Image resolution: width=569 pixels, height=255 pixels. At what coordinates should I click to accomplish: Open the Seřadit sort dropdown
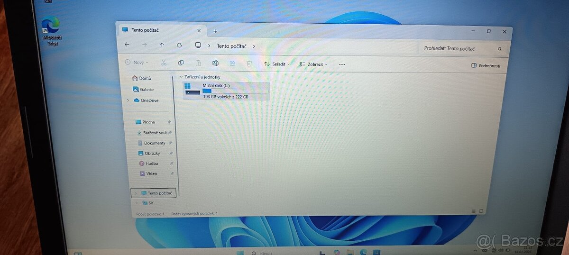pyautogui.click(x=277, y=64)
